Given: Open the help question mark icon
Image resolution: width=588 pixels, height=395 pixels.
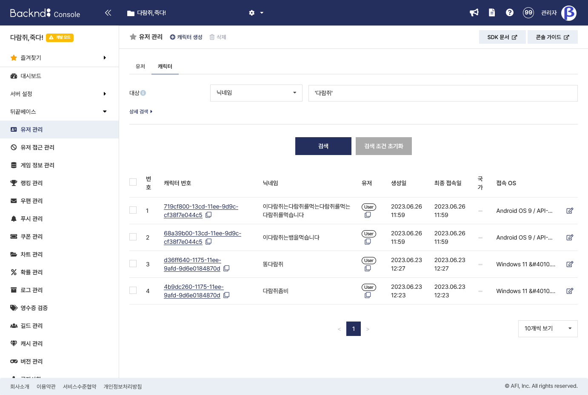Looking at the screenshot, I should (510, 13).
